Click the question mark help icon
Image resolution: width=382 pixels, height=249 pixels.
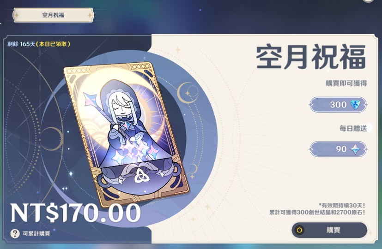pyautogui.click(x=15, y=234)
